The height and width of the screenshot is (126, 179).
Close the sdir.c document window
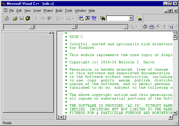pyautogui.click(x=176, y=11)
